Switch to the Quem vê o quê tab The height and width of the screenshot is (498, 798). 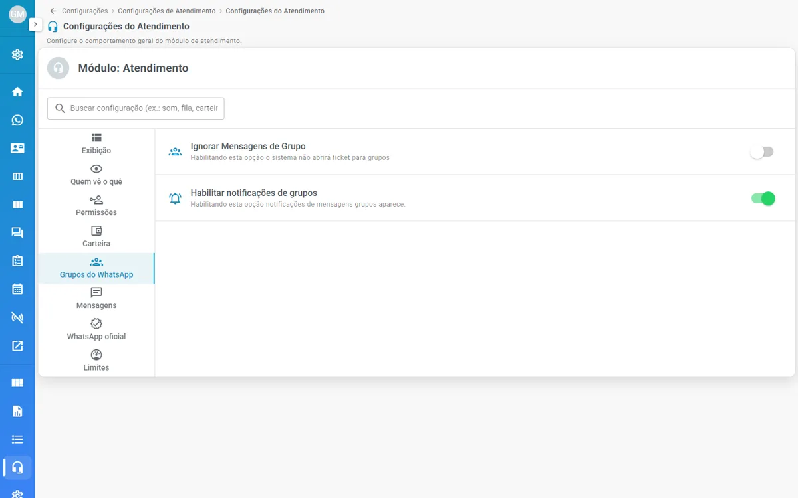96,175
